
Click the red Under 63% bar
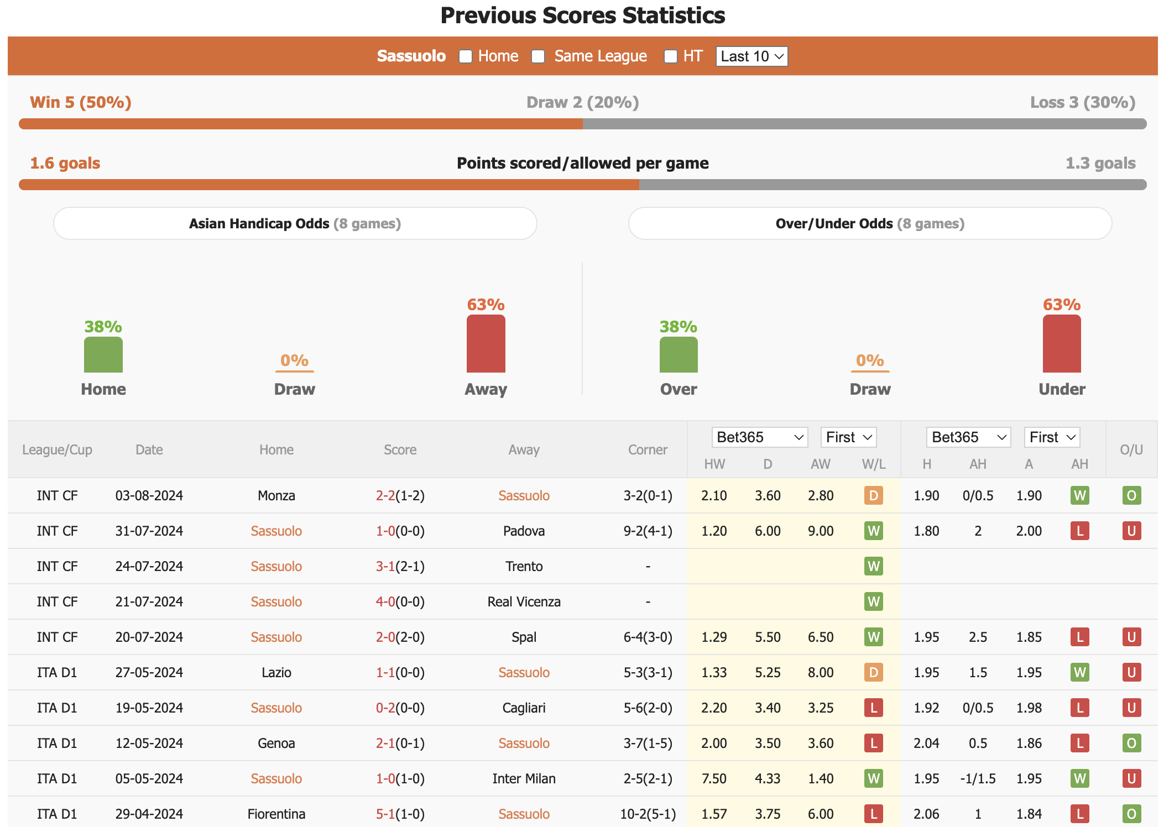pyautogui.click(x=1062, y=343)
